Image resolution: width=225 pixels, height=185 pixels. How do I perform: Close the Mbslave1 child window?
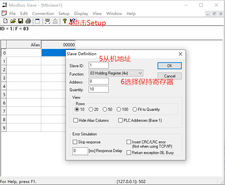221,14
